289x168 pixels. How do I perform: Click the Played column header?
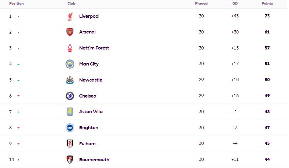coord(201,4)
